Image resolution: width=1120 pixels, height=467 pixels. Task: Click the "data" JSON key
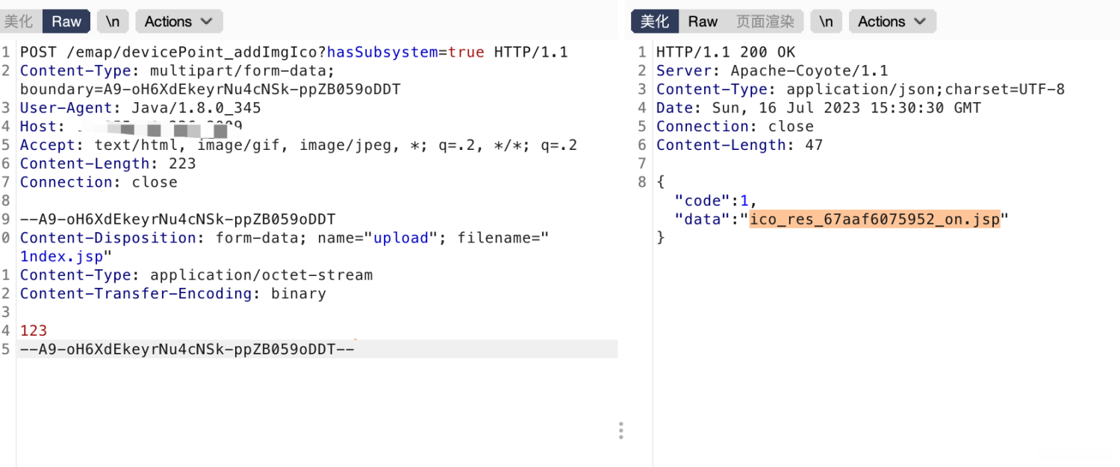click(x=702, y=219)
